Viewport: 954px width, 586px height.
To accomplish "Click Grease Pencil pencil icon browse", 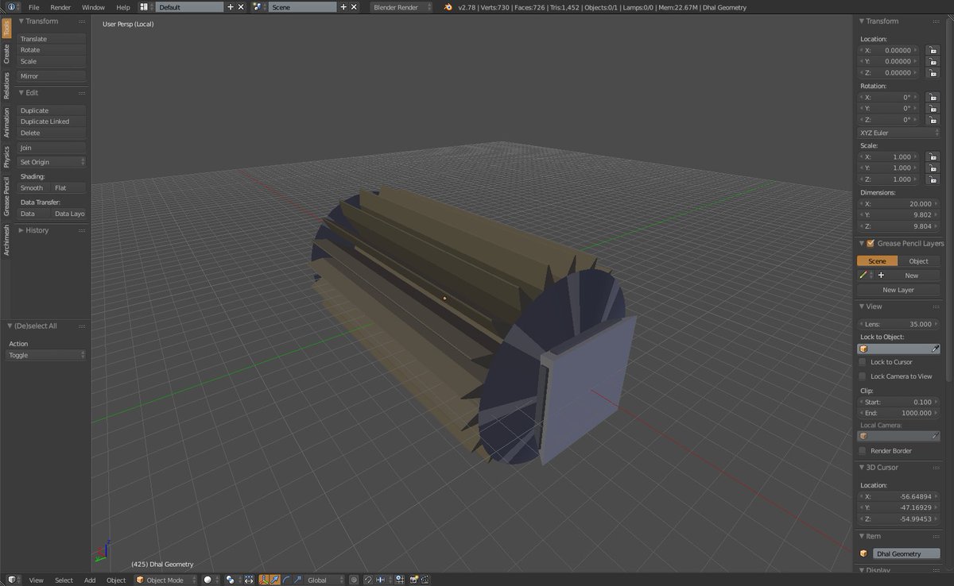I will [865, 275].
